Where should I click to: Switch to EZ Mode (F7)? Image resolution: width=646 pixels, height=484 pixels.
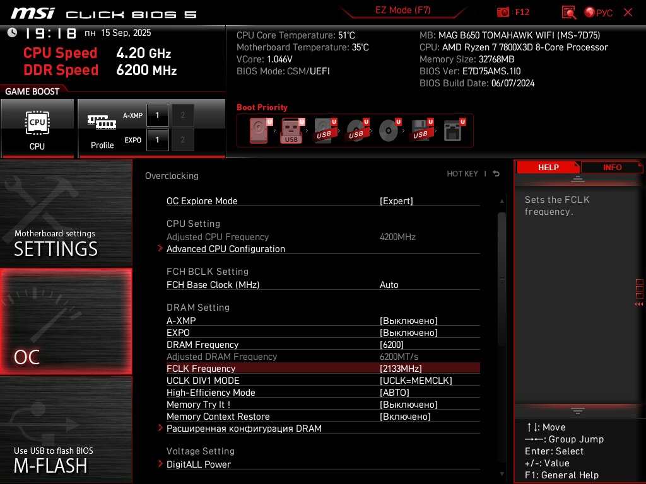point(402,10)
